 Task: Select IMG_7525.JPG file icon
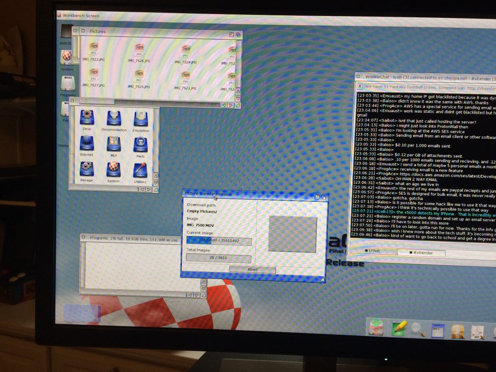(x=139, y=79)
